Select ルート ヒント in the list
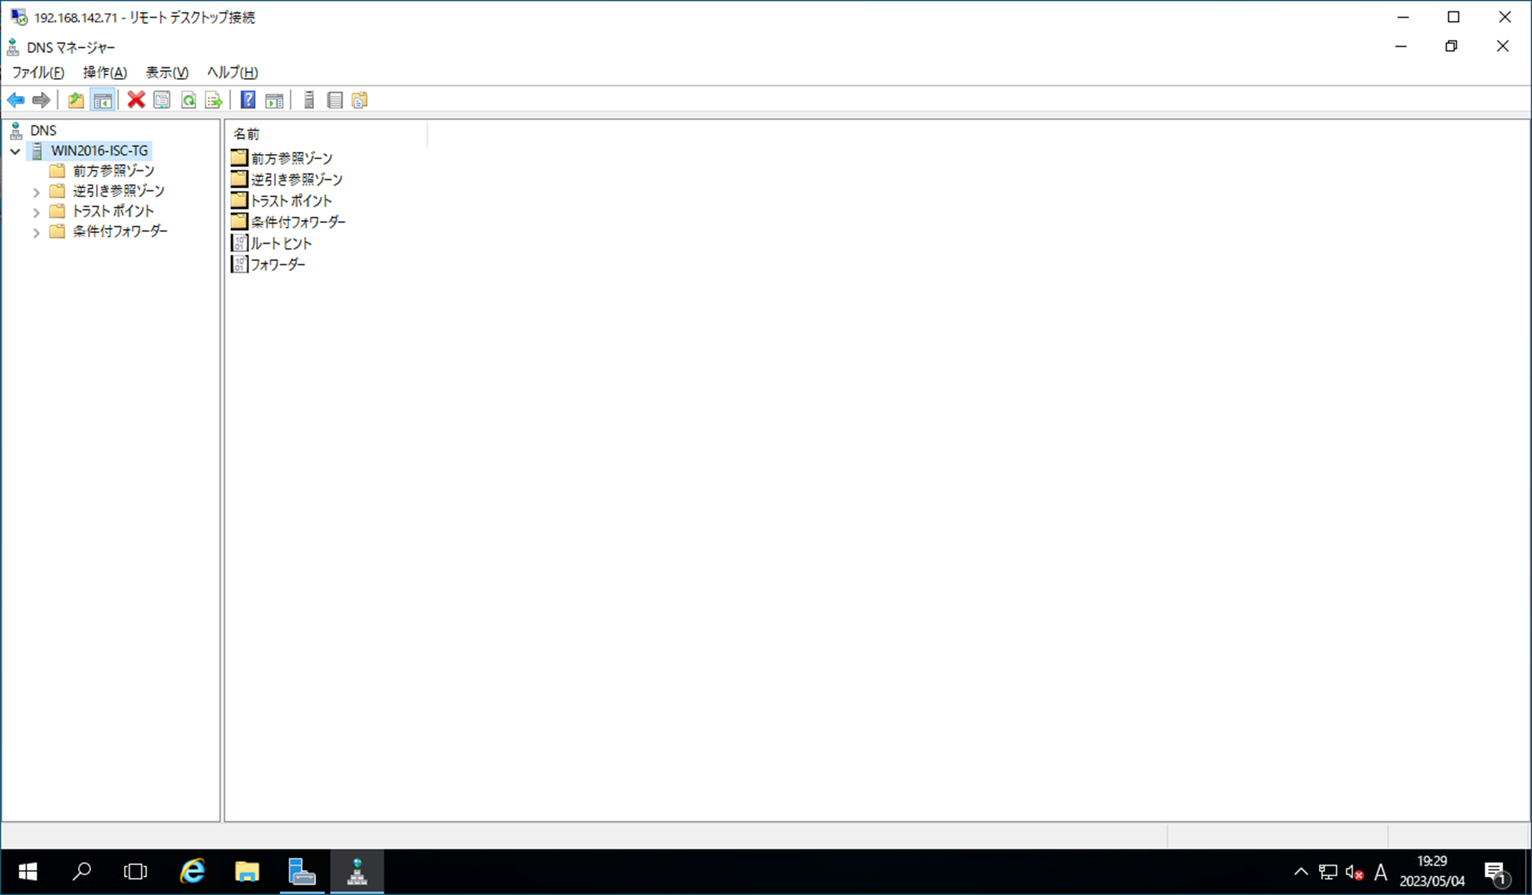 coord(280,244)
